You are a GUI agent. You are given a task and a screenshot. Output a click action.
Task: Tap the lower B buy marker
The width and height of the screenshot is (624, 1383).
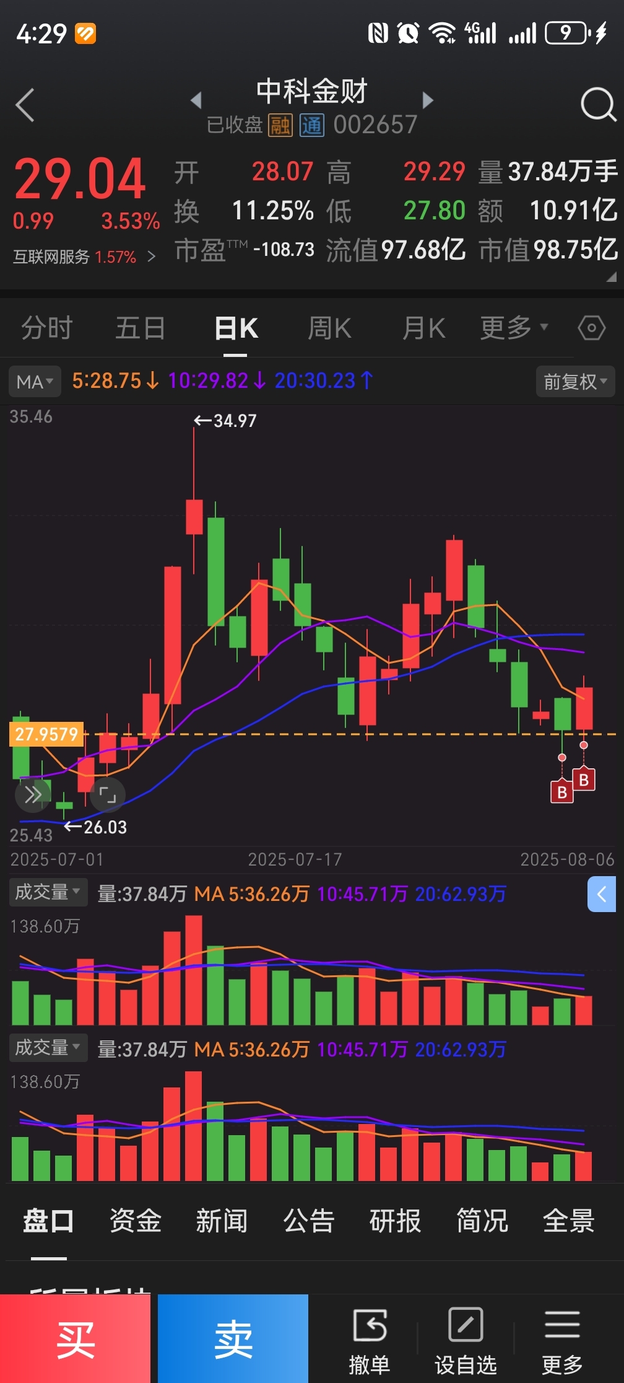pos(562,791)
